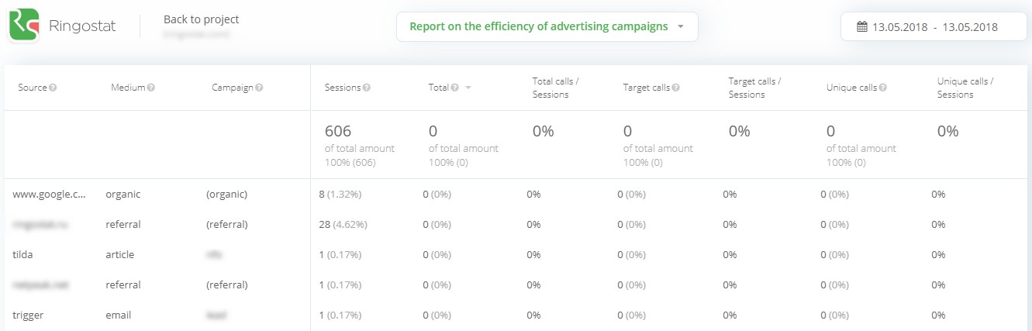The width and height of the screenshot is (1032, 331).
Task: Click the Unique calls / Sessions header
Action: tap(965, 88)
